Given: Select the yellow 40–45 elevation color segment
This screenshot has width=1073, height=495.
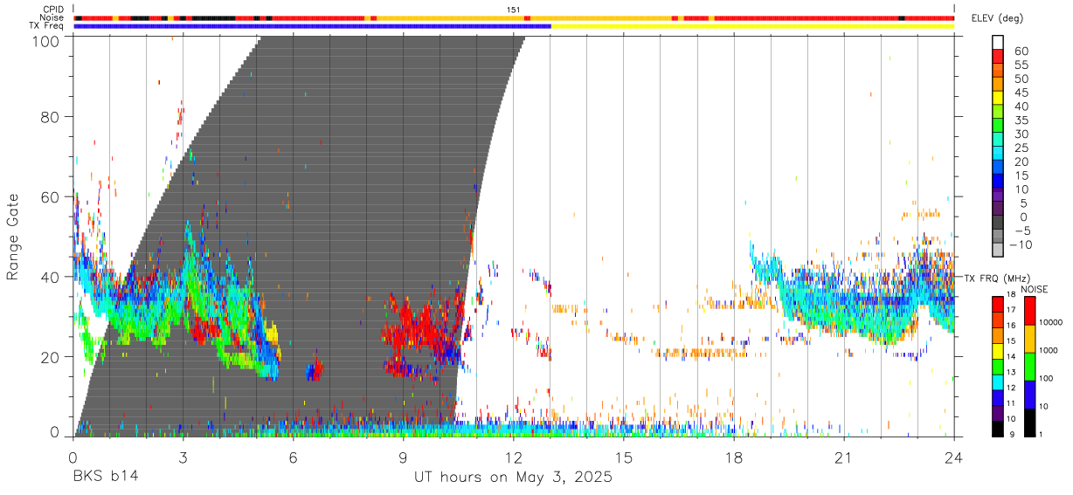Looking at the screenshot, I should coord(998,99).
